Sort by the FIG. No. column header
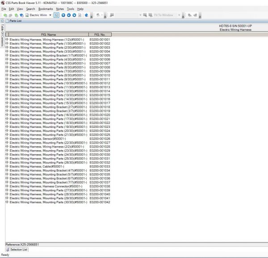 100,35
